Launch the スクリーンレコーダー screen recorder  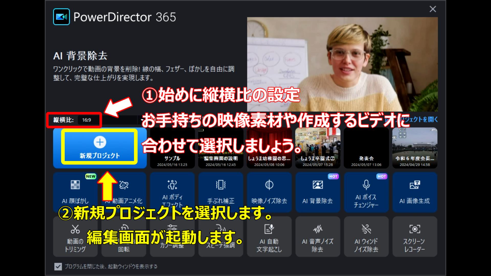click(x=415, y=237)
